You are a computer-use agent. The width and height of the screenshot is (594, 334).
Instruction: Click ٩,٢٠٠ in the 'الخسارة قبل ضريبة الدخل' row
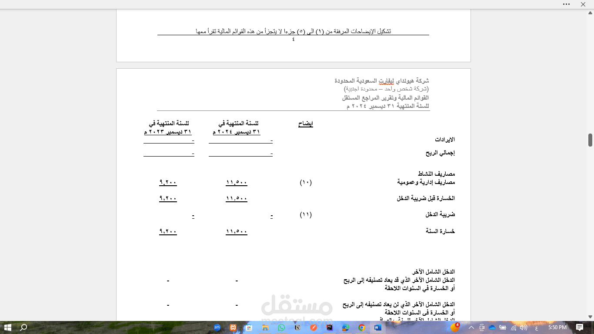pos(168,199)
